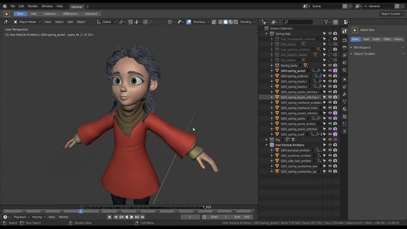The width and height of the screenshot is (407, 229).
Task: Jump to the timeline end frame
Action: pyautogui.click(x=142, y=217)
